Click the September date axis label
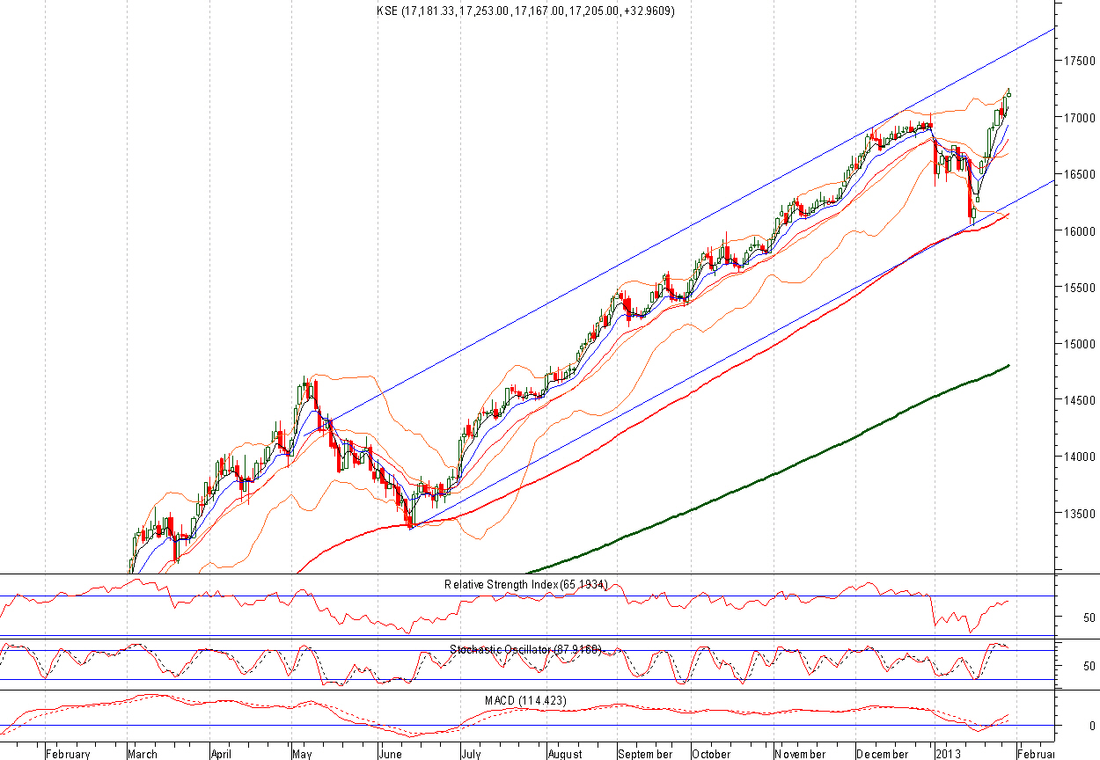The image size is (1100, 760). point(646,754)
